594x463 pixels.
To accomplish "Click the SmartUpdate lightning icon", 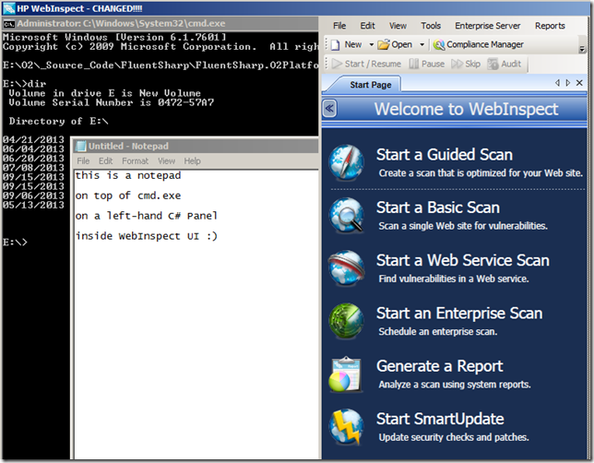I will [x=348, y=426].
